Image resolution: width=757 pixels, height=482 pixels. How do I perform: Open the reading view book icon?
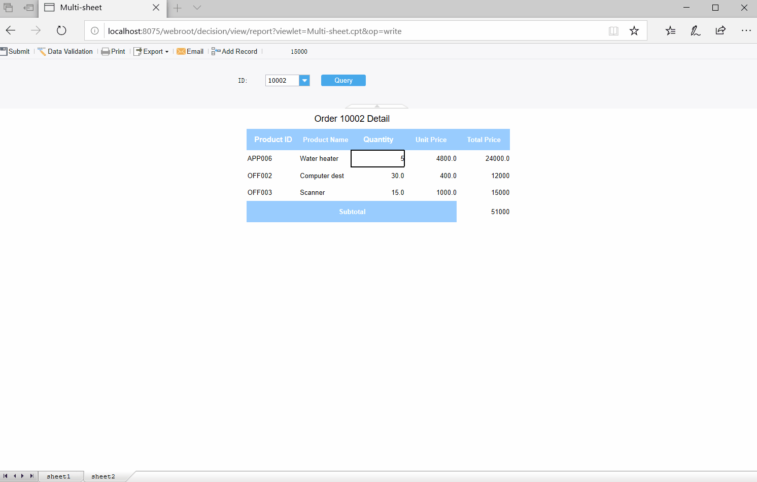point(613,31)
